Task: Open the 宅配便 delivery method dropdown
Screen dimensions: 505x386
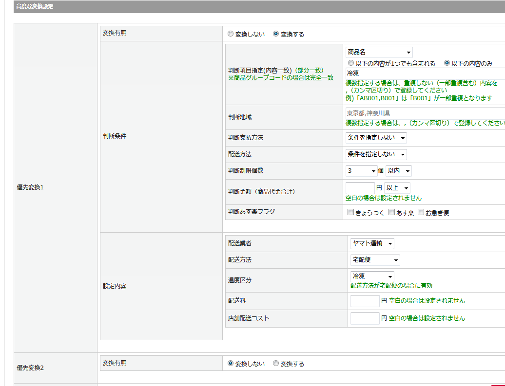Action: click(375, 260)
